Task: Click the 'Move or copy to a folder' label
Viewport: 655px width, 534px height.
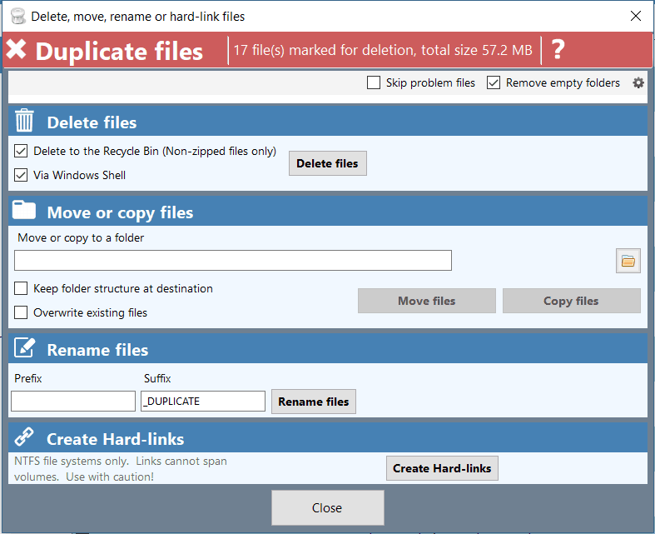Action: [x=81, y=238]
